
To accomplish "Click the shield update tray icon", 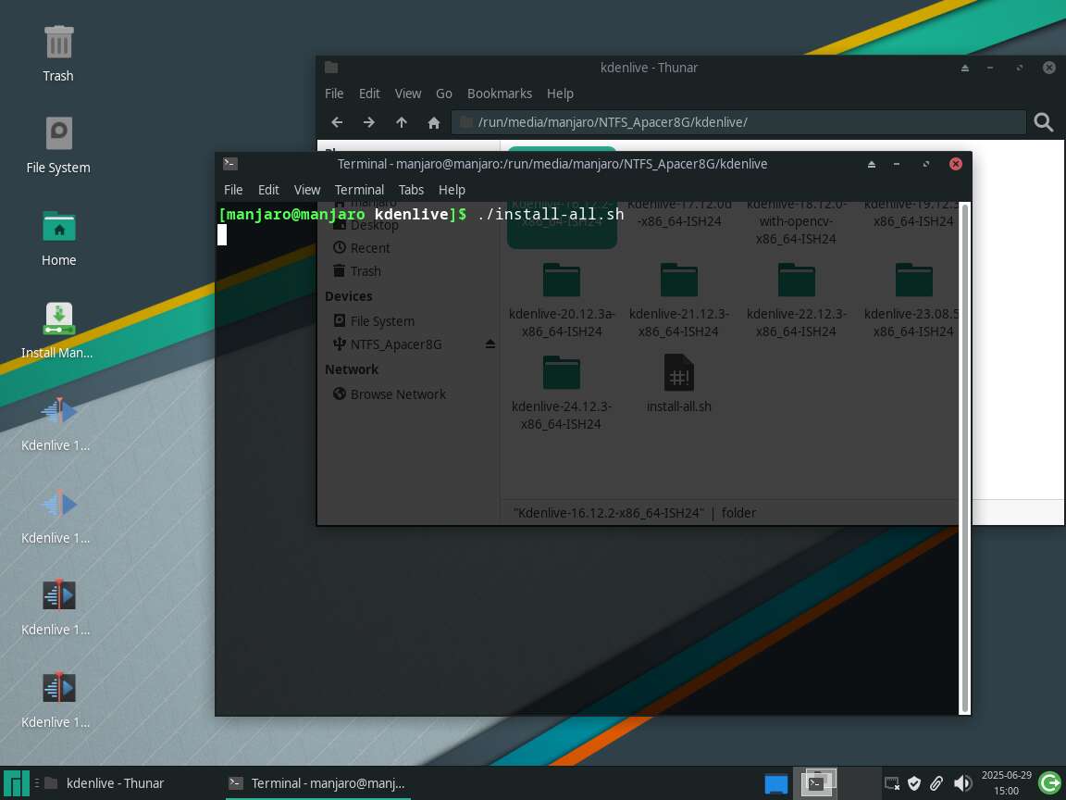I will click(x=914, y=783).
